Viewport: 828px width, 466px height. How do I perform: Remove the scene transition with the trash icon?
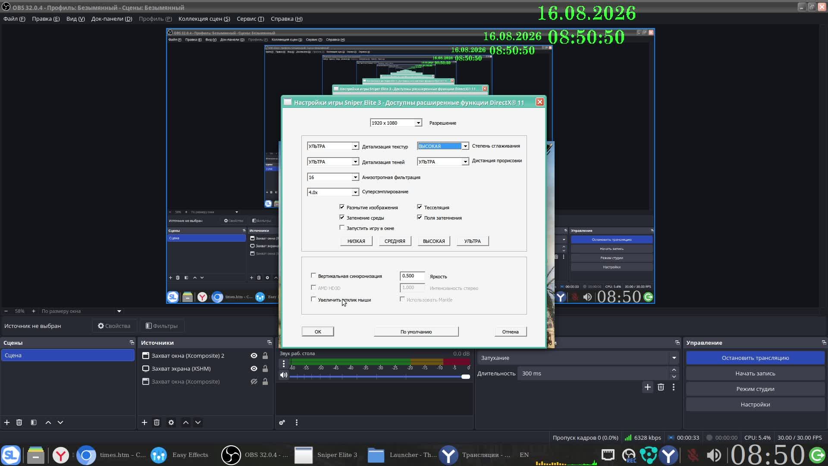click(661, 387)
